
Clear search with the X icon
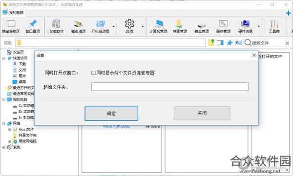[288, 43]
